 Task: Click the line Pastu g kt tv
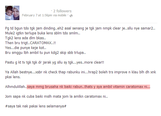[x=55, y=62]
